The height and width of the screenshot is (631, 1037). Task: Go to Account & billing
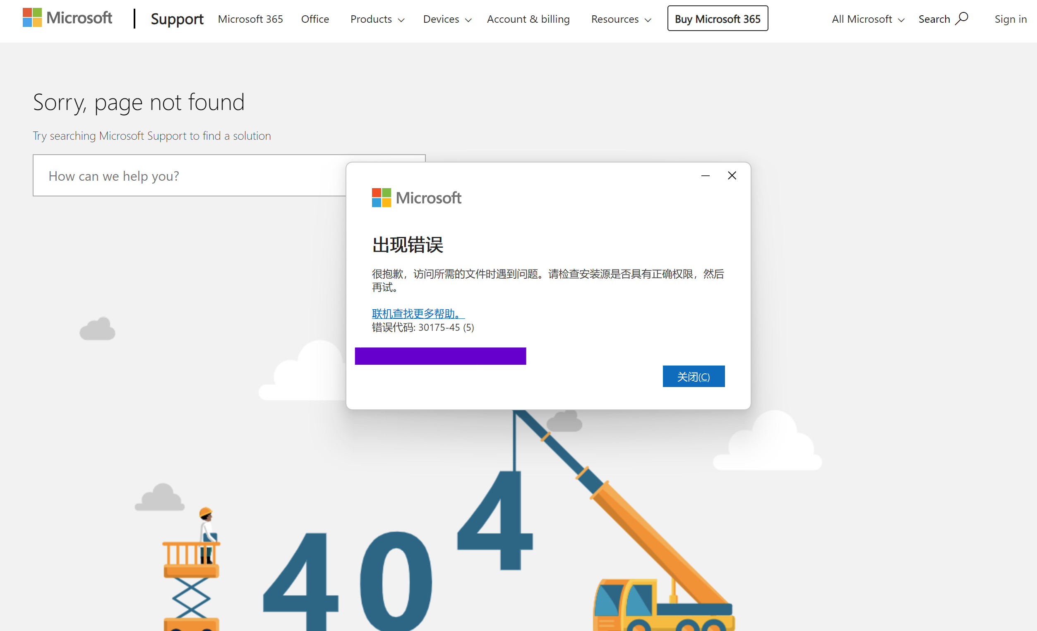click(528, 19)
